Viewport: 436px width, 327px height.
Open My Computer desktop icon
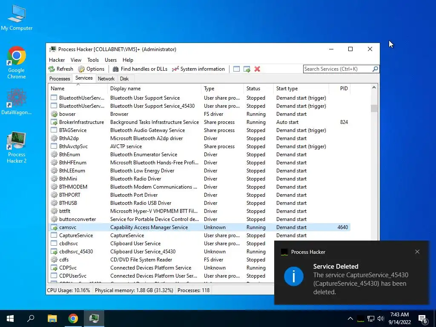click(17, 17)
